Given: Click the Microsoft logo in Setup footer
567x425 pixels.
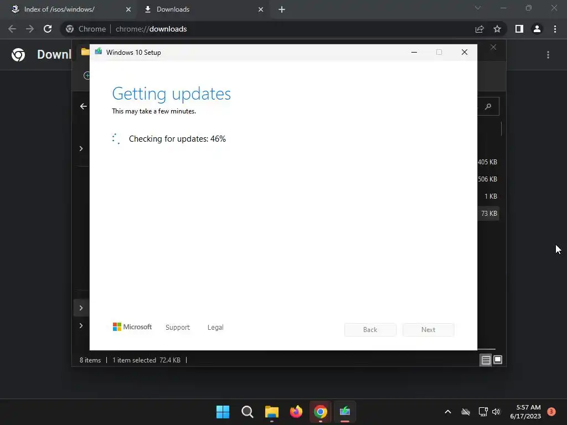Looking at the screenshot, I should tap(132, 326).
